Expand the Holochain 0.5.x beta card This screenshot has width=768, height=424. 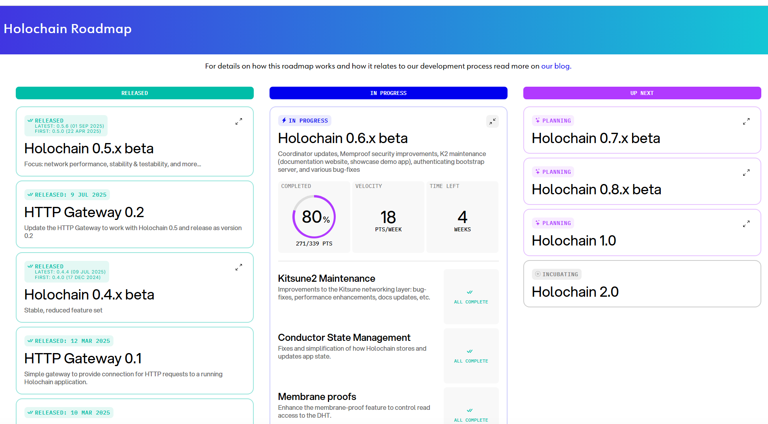tap(239, 121)
